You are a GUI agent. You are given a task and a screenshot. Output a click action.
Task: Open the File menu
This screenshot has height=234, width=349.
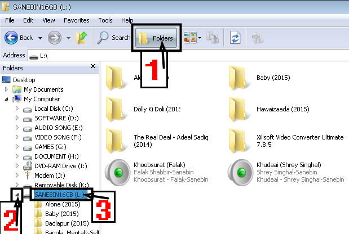[x=10, y=20]
